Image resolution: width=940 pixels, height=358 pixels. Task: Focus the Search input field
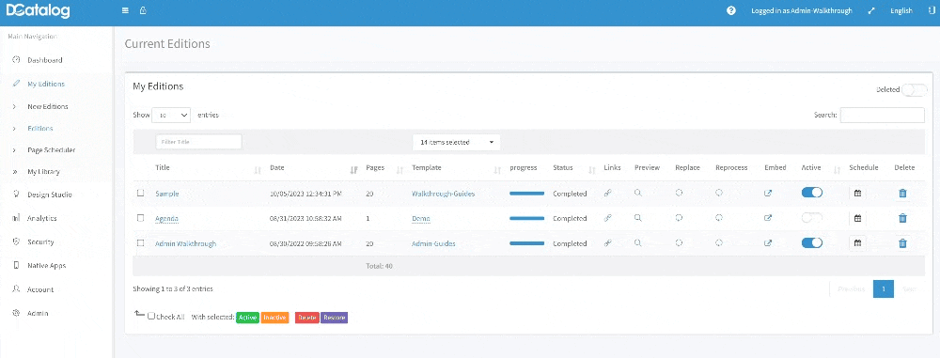[882, 116]
